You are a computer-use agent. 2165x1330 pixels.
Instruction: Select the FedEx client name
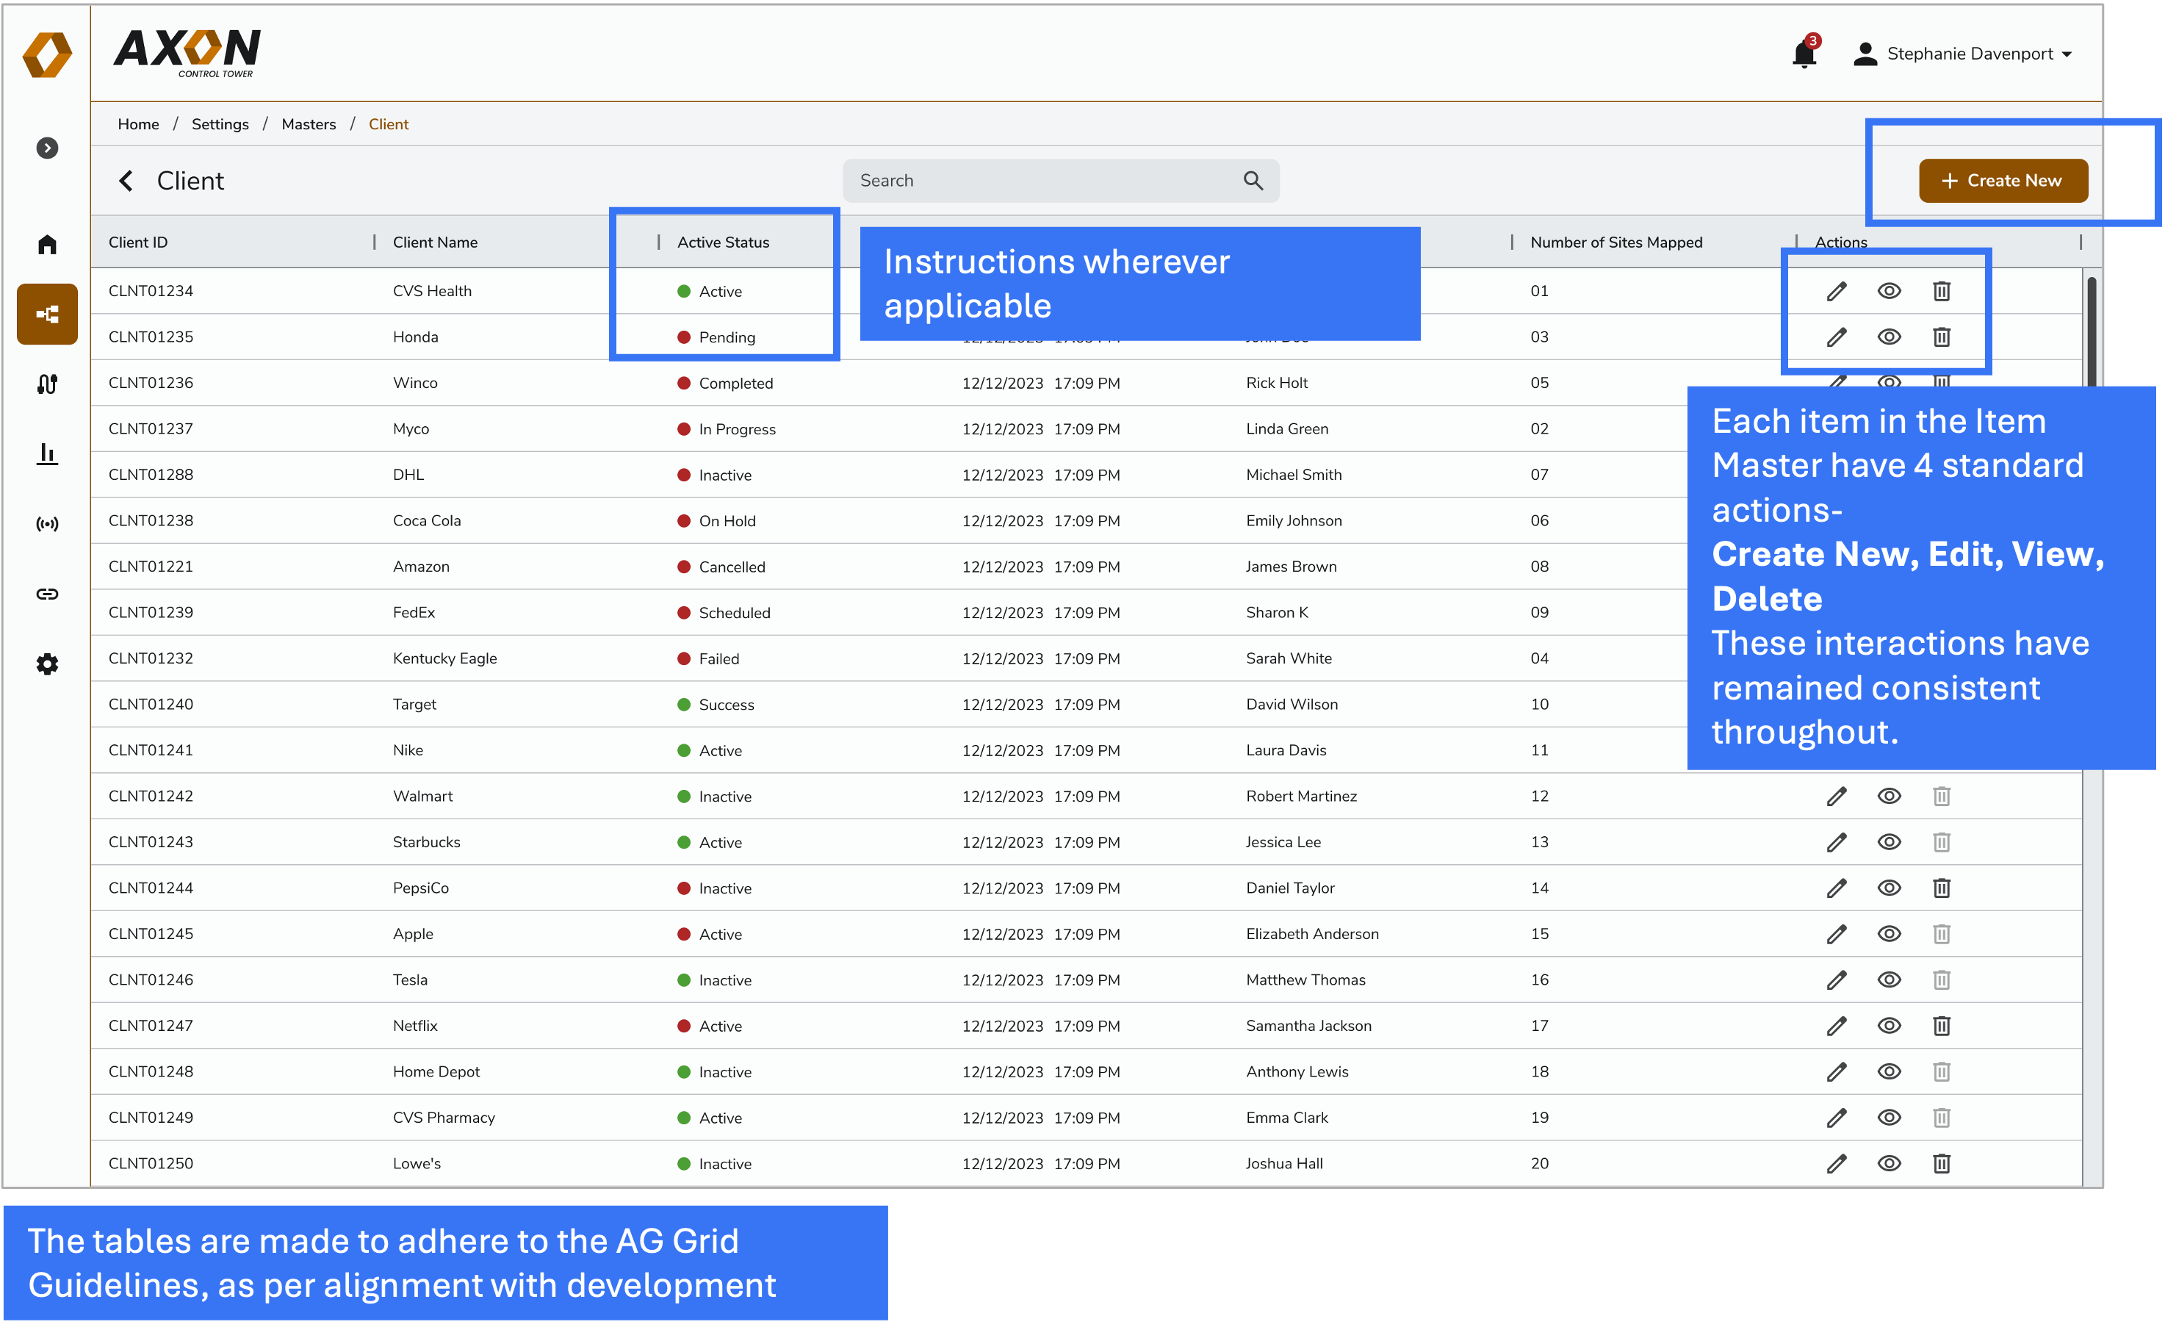click(x=414, y=612)
